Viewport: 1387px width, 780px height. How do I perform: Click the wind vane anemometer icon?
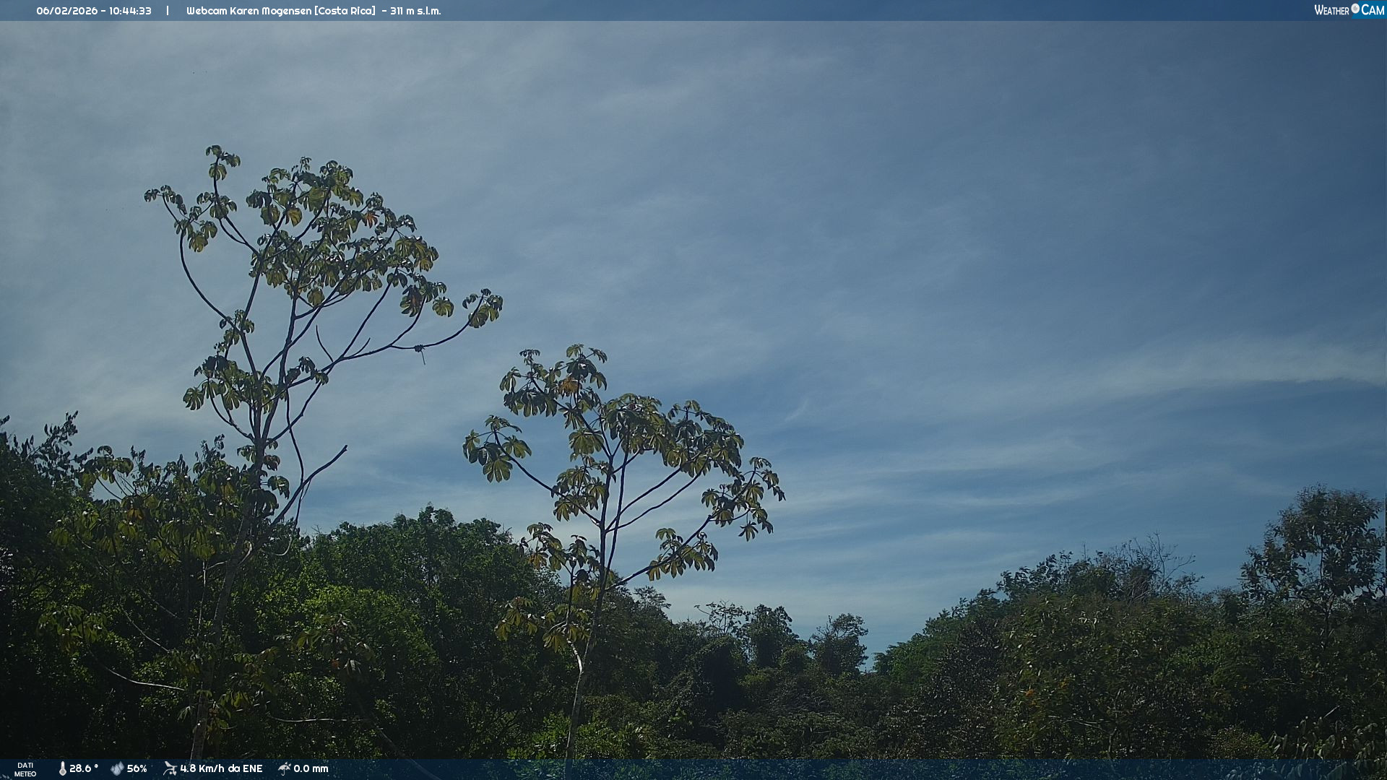tap(170, 768)
